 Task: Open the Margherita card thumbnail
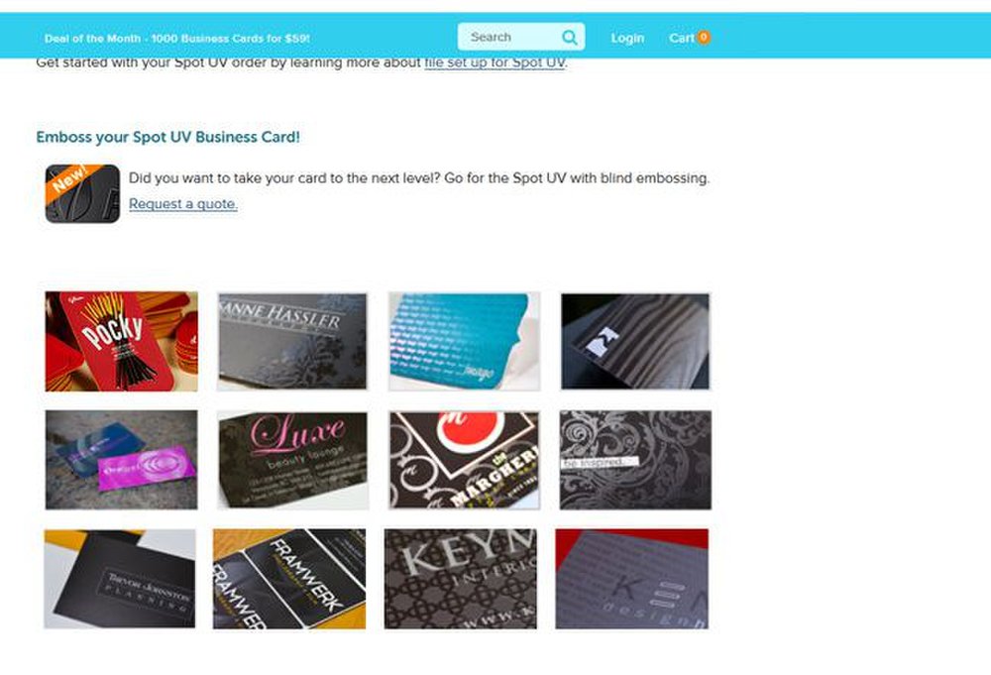coord(465,460)
